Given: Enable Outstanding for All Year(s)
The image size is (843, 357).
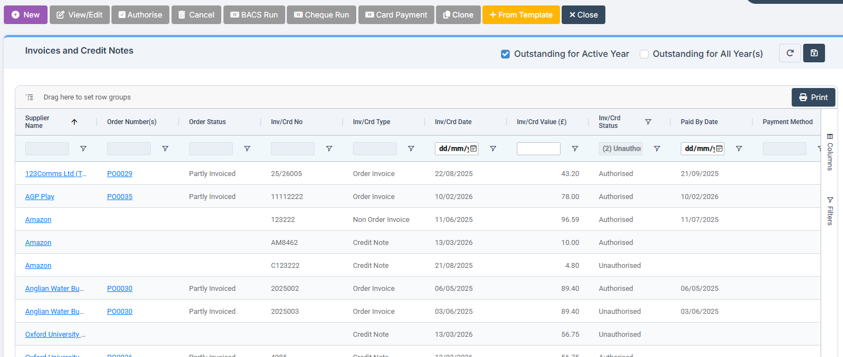Looking at the screenshot, I should (644, 54).
